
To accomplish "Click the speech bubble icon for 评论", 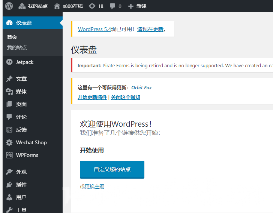I will 9,117.
